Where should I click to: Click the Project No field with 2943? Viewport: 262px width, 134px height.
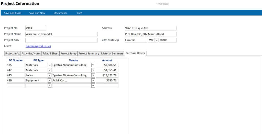36,28
